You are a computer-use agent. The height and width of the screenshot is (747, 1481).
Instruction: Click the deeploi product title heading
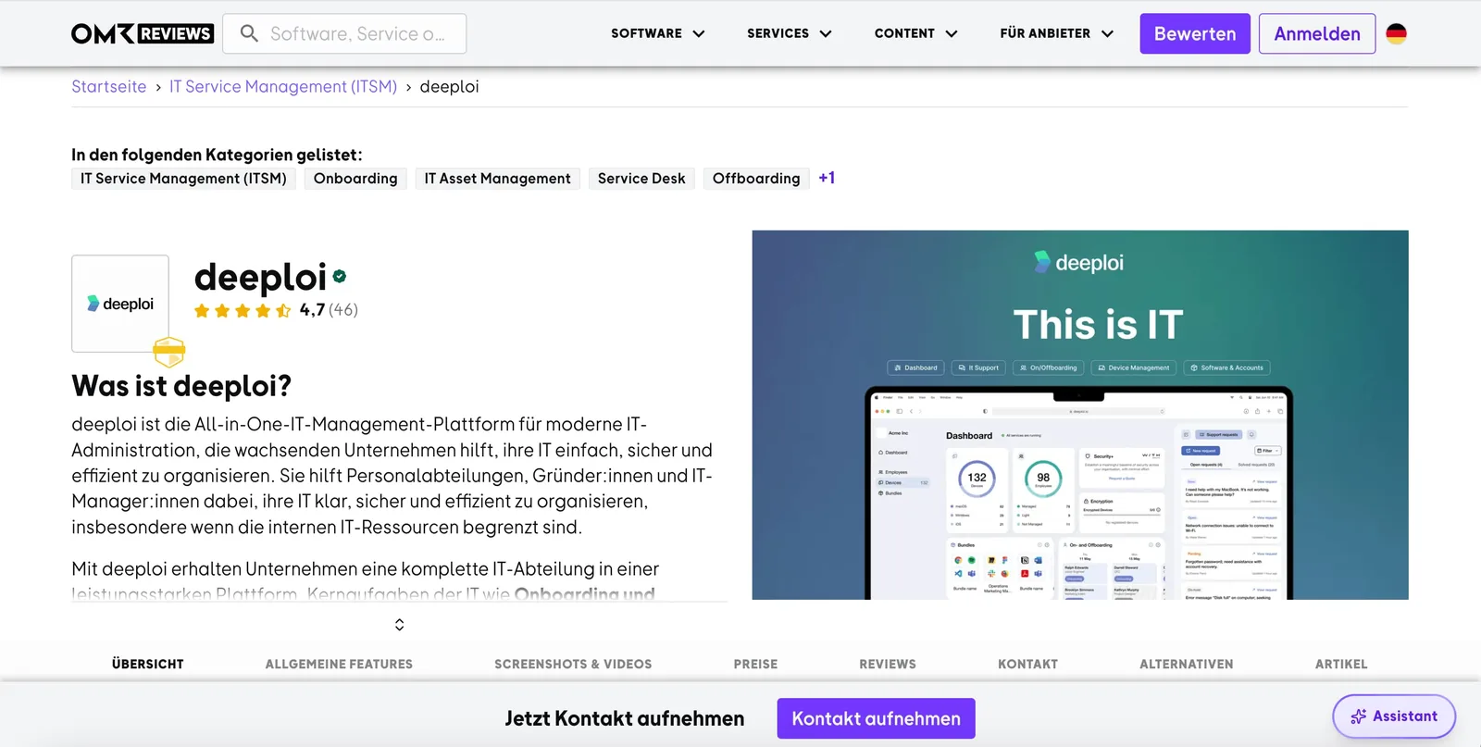260,277
